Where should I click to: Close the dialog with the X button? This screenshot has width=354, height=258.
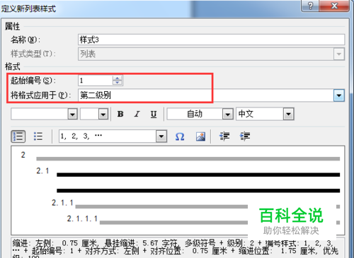334,6
